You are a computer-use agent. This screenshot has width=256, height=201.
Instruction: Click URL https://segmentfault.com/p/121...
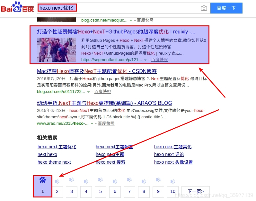(111, 59)
